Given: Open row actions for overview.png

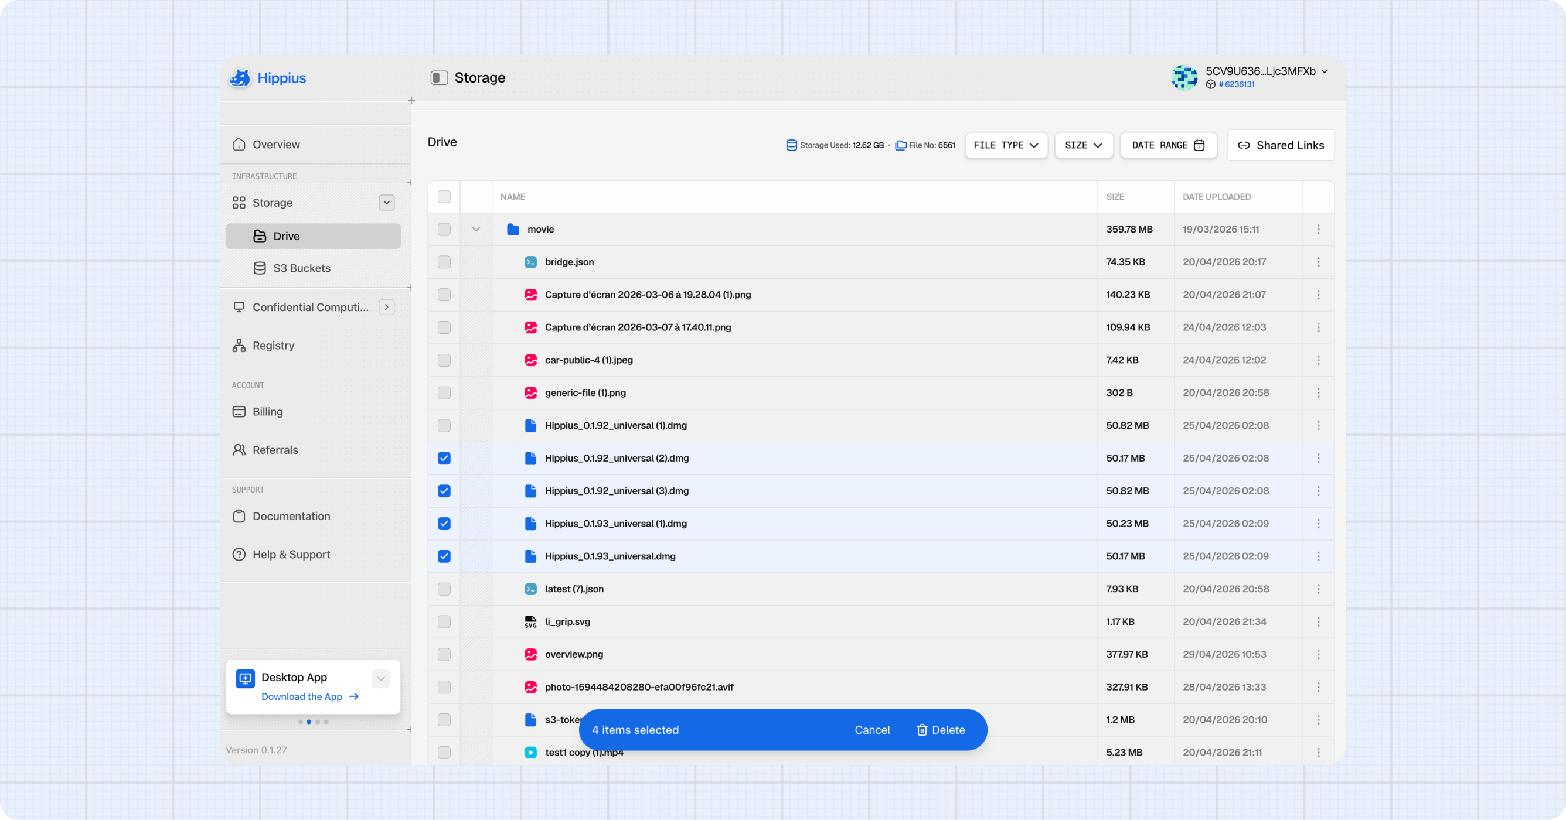Looking at the screenshot, I should (1318, 655).
